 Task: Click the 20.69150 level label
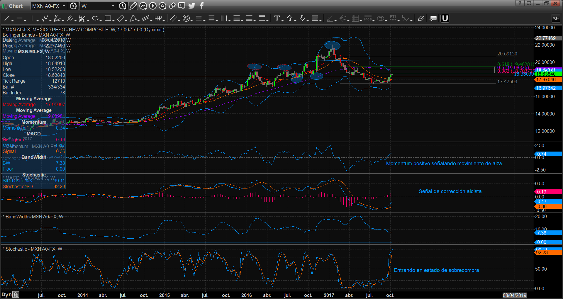pos(507,54)
